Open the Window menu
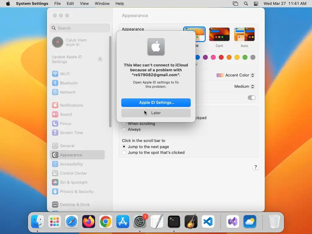This screenshot has height=234, width=312. (x=102, y=4)
